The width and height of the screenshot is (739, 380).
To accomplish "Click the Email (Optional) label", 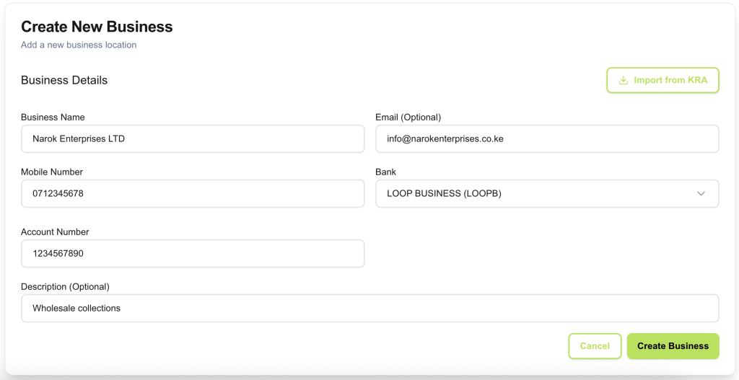I will coord(408,118).
